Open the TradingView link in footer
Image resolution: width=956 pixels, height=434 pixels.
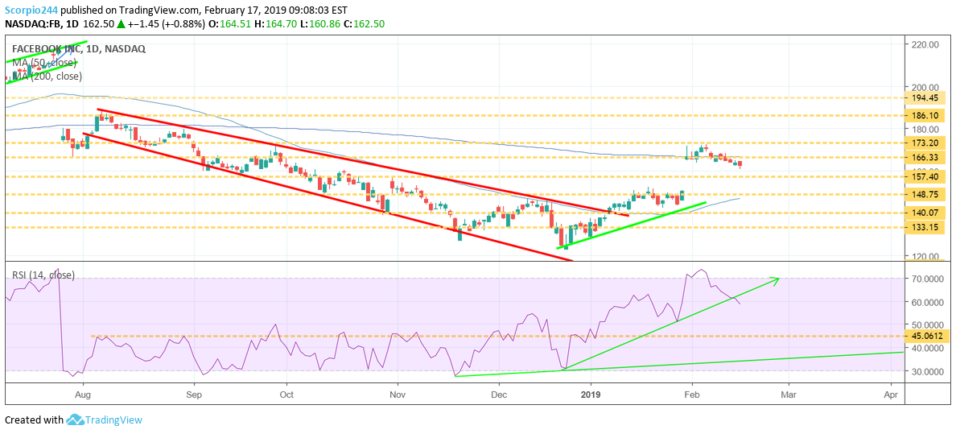click(x=113, y=420)
